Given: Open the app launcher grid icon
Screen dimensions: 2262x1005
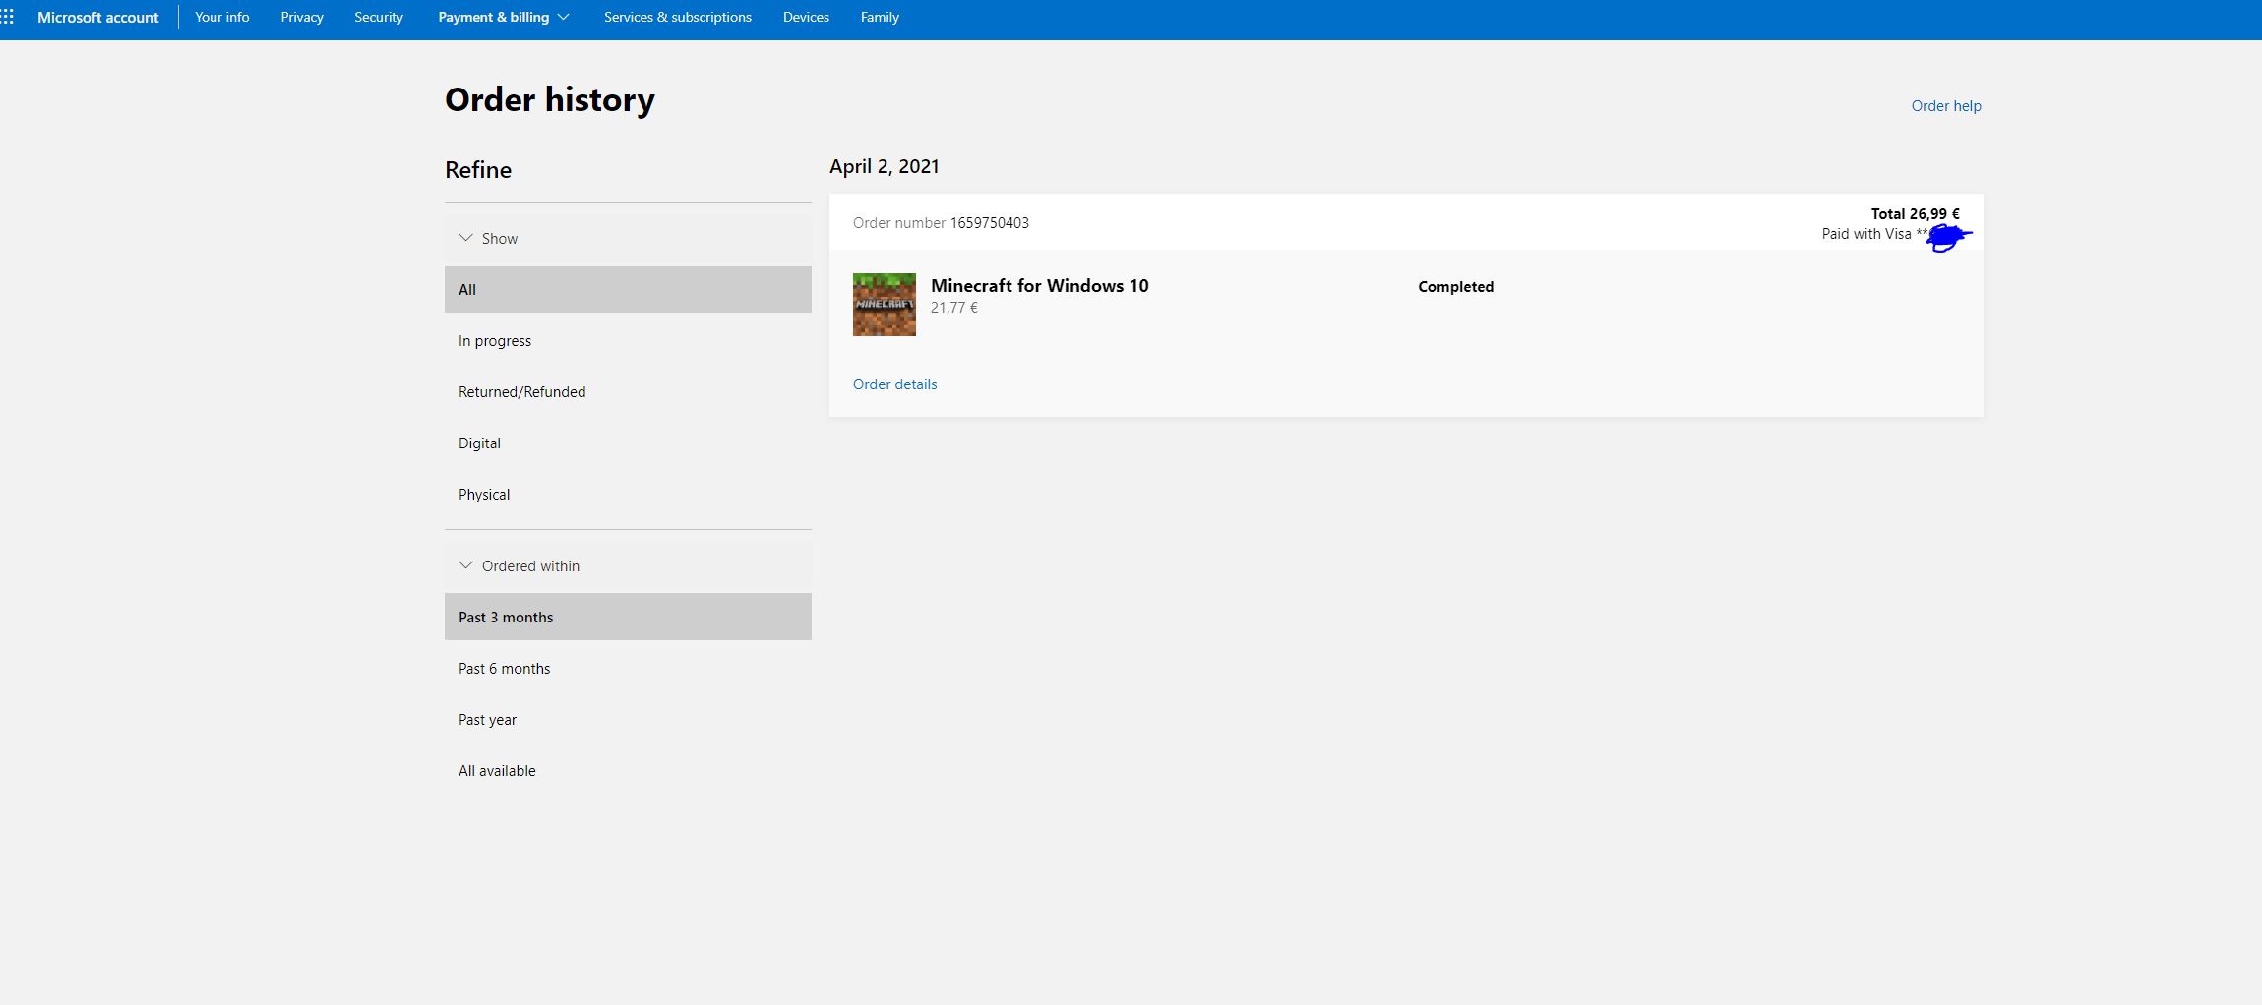Looking at the screenshot, I should tap(7, 17).
